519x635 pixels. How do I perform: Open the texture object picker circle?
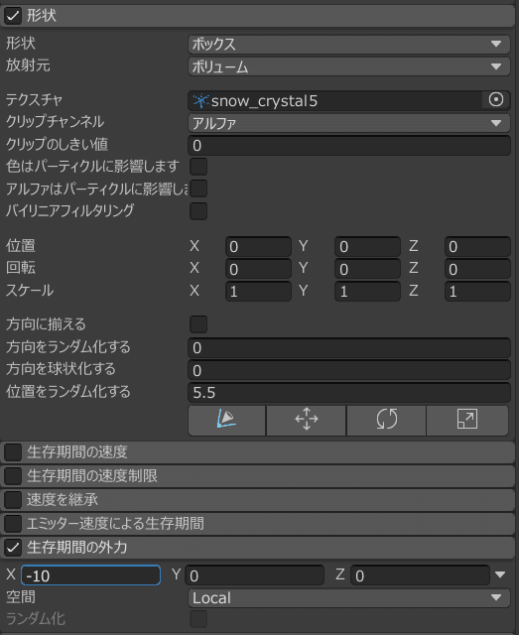(496, 99)
